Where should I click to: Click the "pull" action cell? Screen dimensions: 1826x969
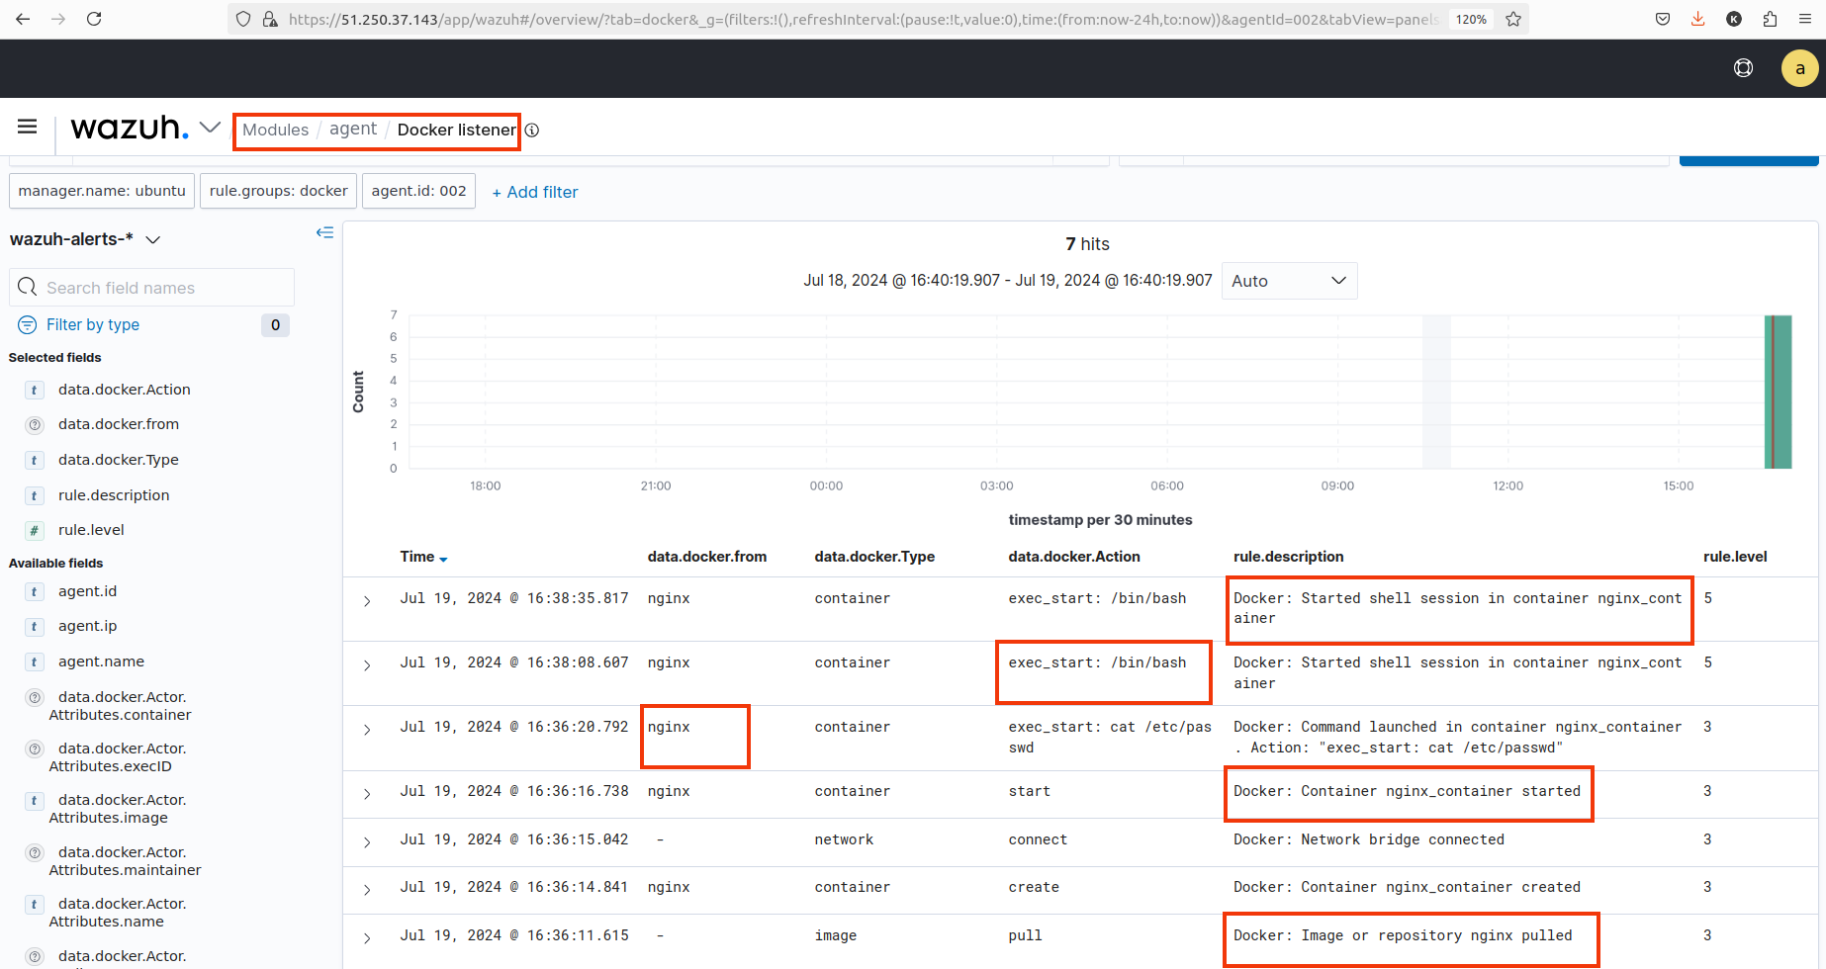pyautogui.click(x=1025, y=935)
